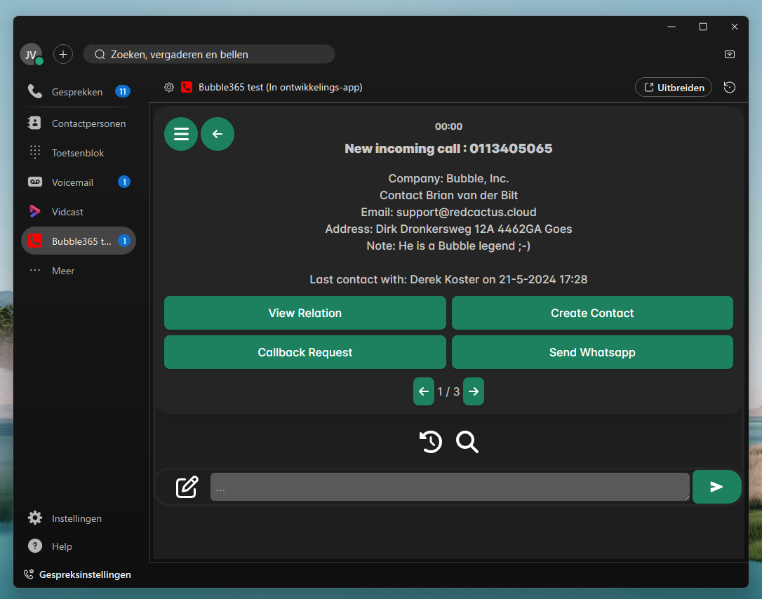Expand Meer to show more apps
762x599 pixels.
63,270
